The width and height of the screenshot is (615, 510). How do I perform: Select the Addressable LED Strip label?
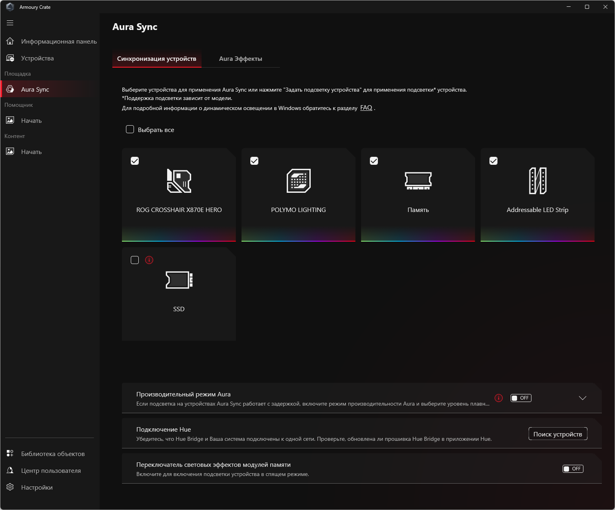coord(537,210)
